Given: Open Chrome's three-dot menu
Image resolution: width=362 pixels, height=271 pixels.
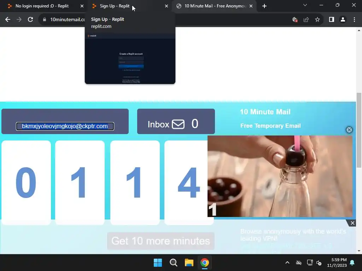Looking at the screenshot, I should click(x=354, y=20).
